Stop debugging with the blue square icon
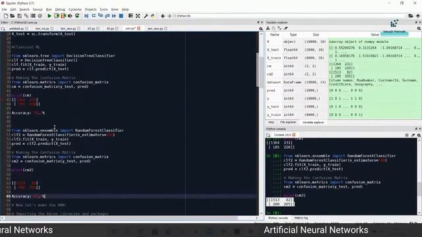422x237 pixels. point(121,16)
